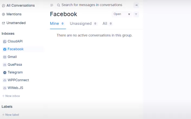The width and height of the screenshot is (191, 119).
Task: Open the QuePasa inbox
Action: click(x=12, y=65)
